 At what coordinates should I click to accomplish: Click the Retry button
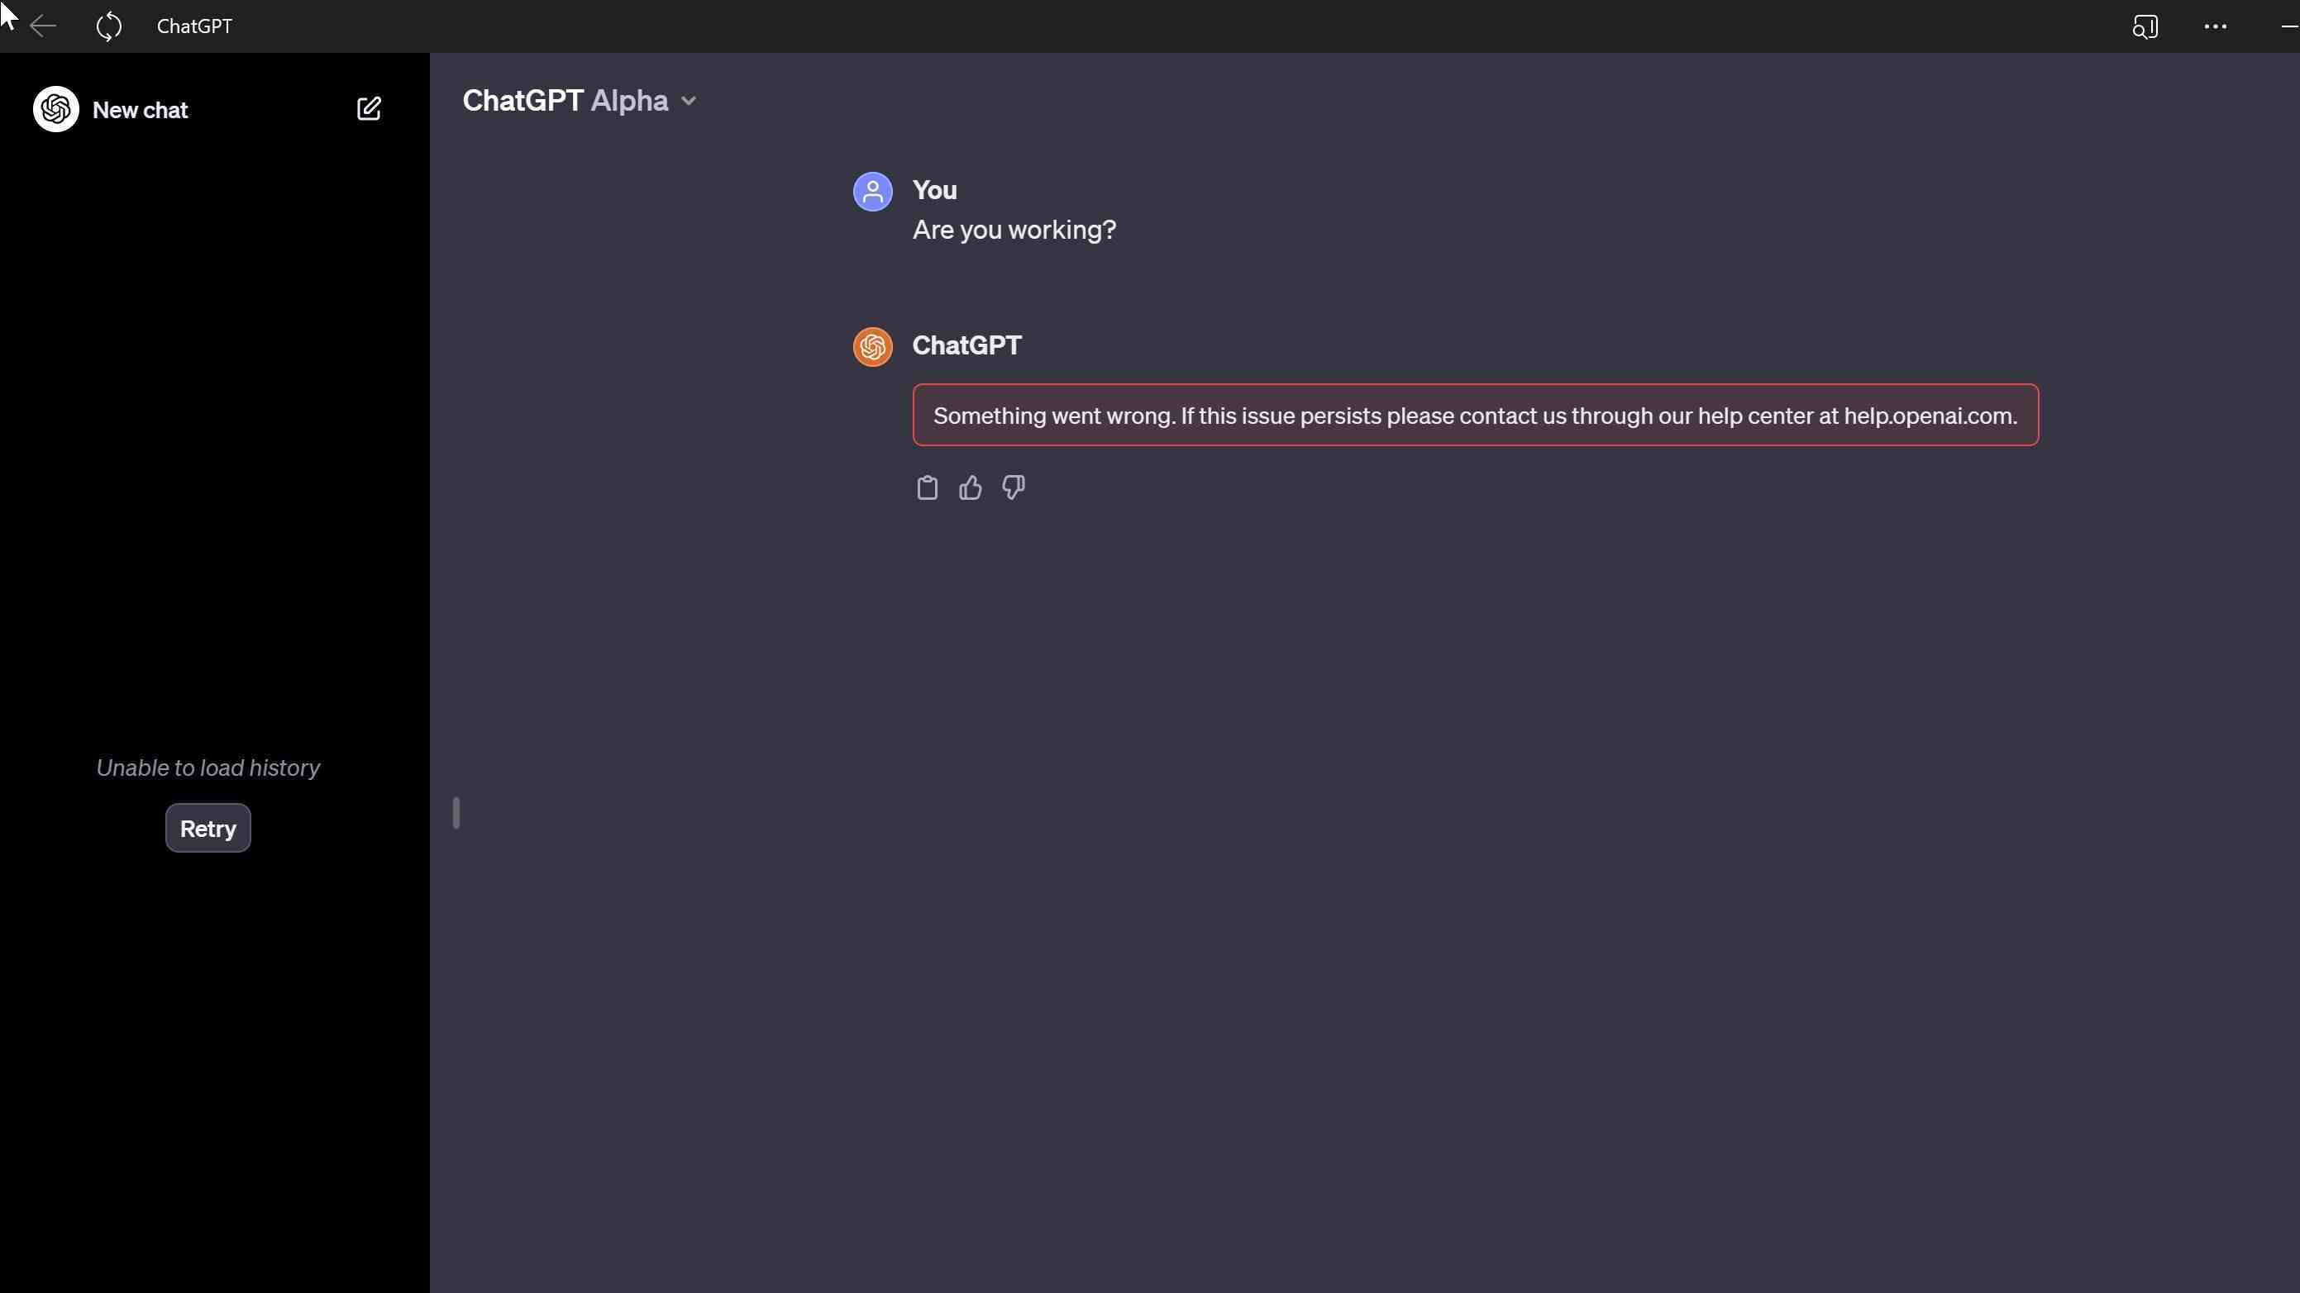coord(207,827)
